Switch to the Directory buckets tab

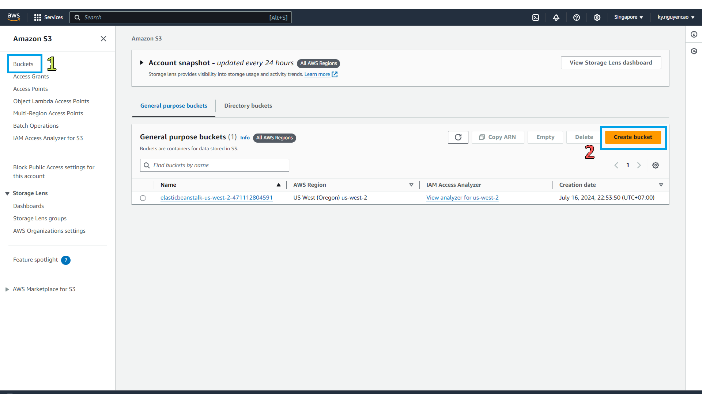pyautogui.click(x=248, y=105)
